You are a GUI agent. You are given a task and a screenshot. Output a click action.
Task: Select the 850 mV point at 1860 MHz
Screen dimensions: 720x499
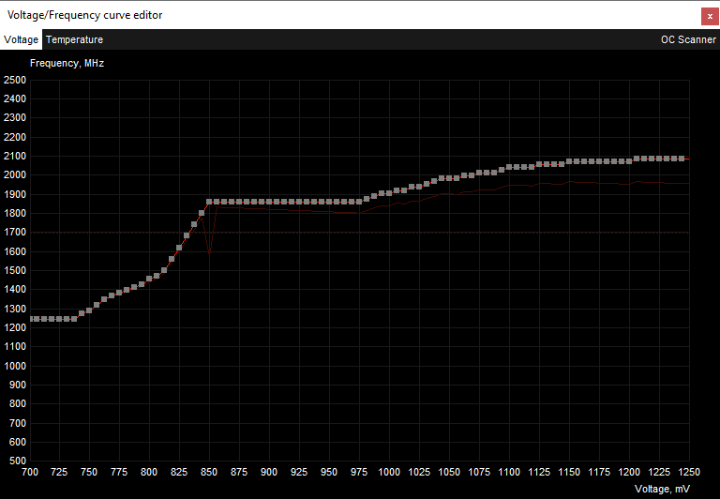tap(209, 202)
